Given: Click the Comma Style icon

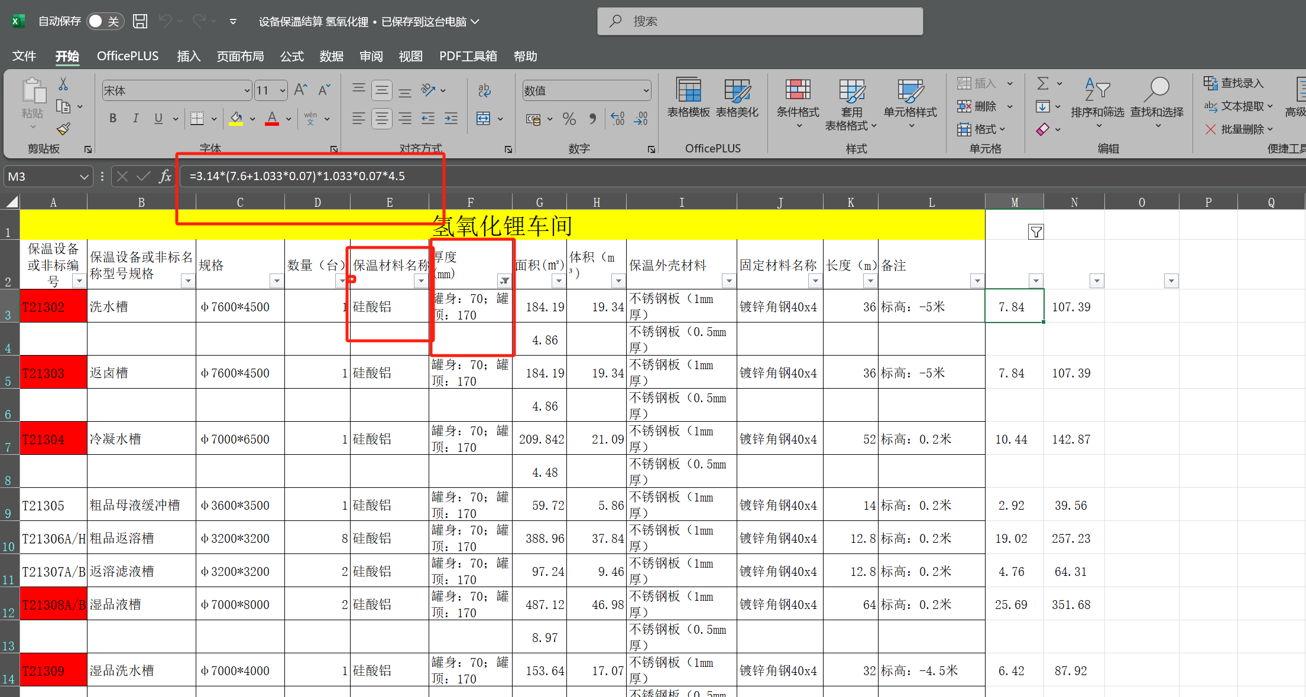Looking at the screenshot, I should pyautogui.click(x=592, y=119).
